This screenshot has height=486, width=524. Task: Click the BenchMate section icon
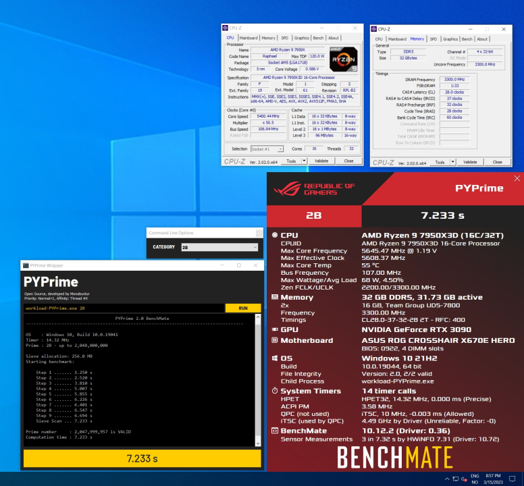[x=275, y=431]
